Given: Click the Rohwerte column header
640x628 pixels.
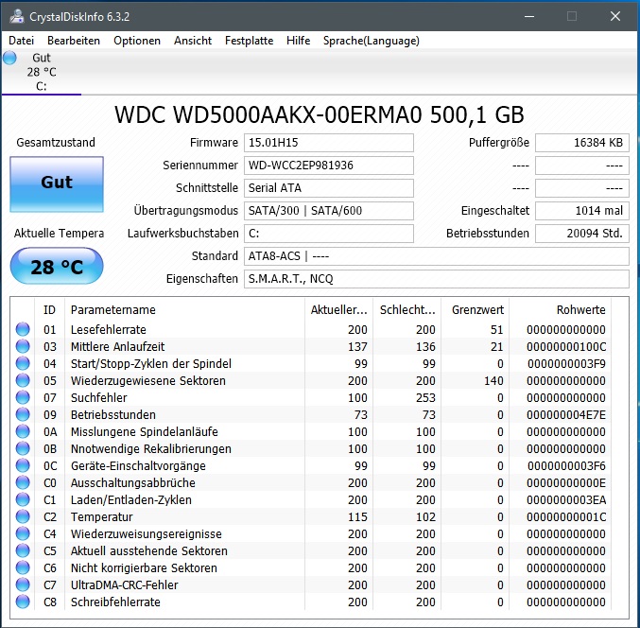Looking at the screenshot, I should coord(560,310).
